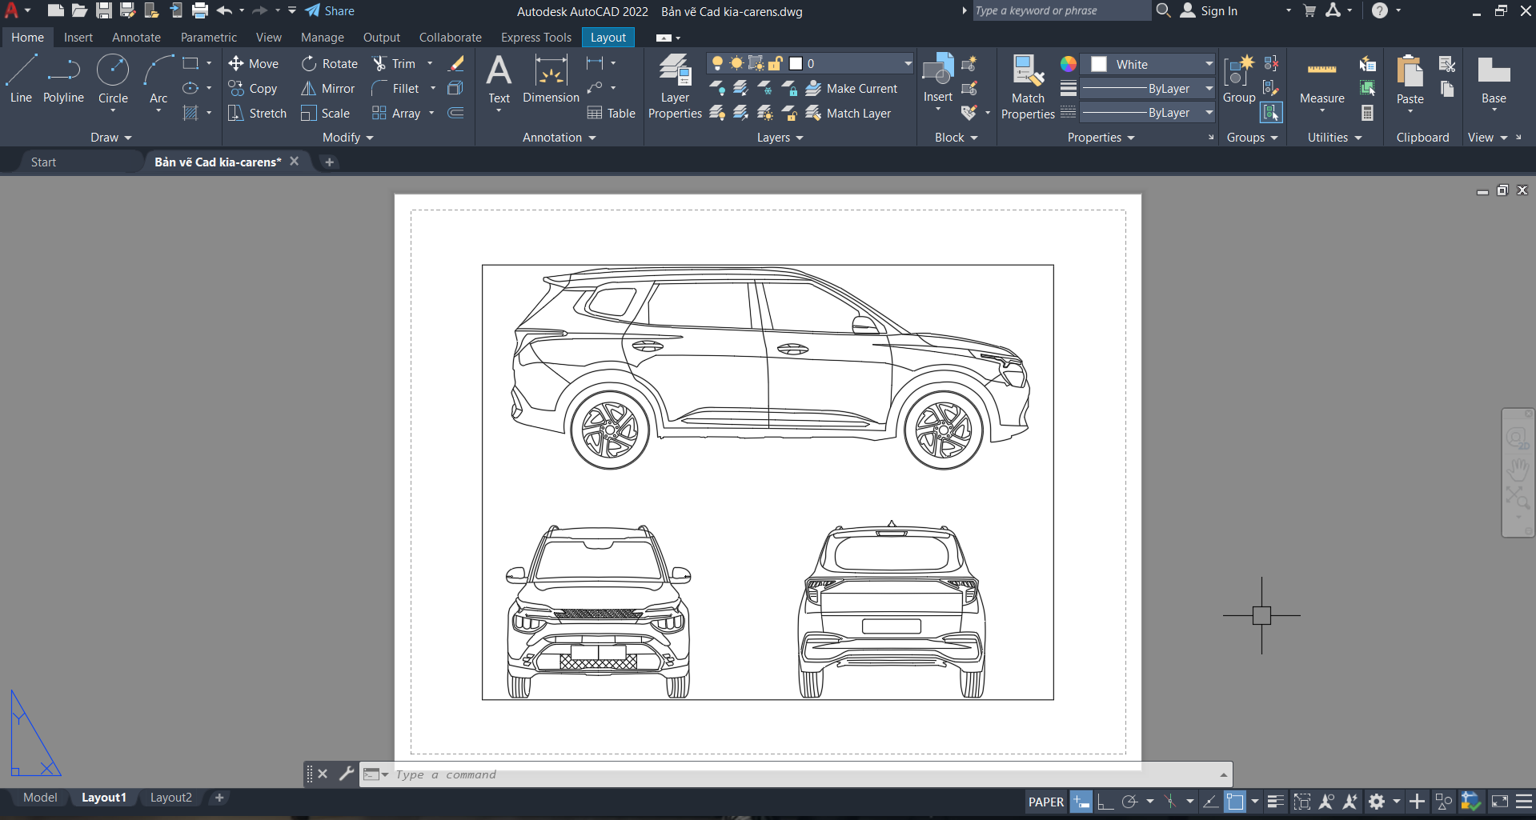
Task: Open the Measure utility tool
Action: 1321,80
